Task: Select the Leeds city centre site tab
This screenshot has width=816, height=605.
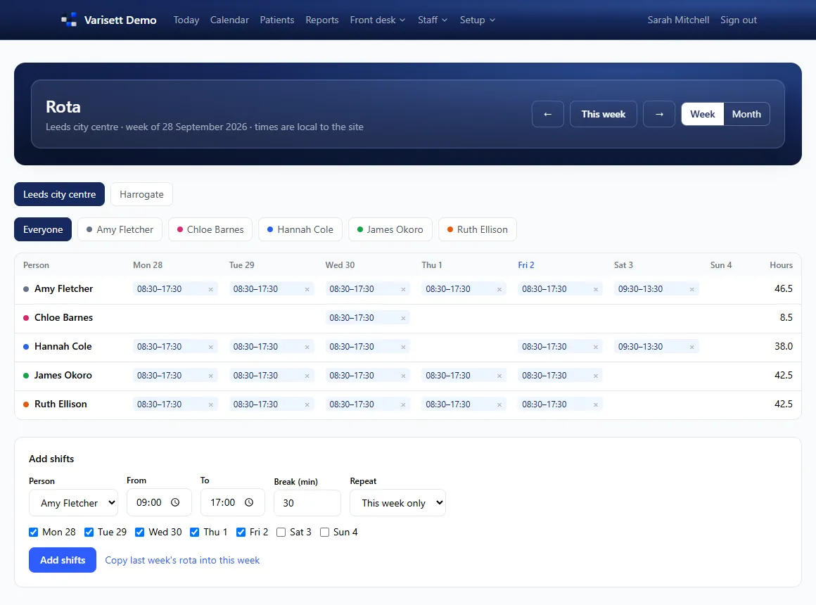Action: [x=59, y=194]
